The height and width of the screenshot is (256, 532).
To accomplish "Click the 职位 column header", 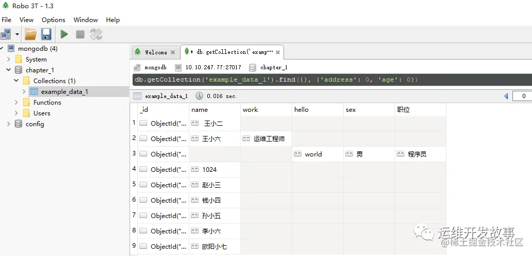I will click(x=420, y=110).
